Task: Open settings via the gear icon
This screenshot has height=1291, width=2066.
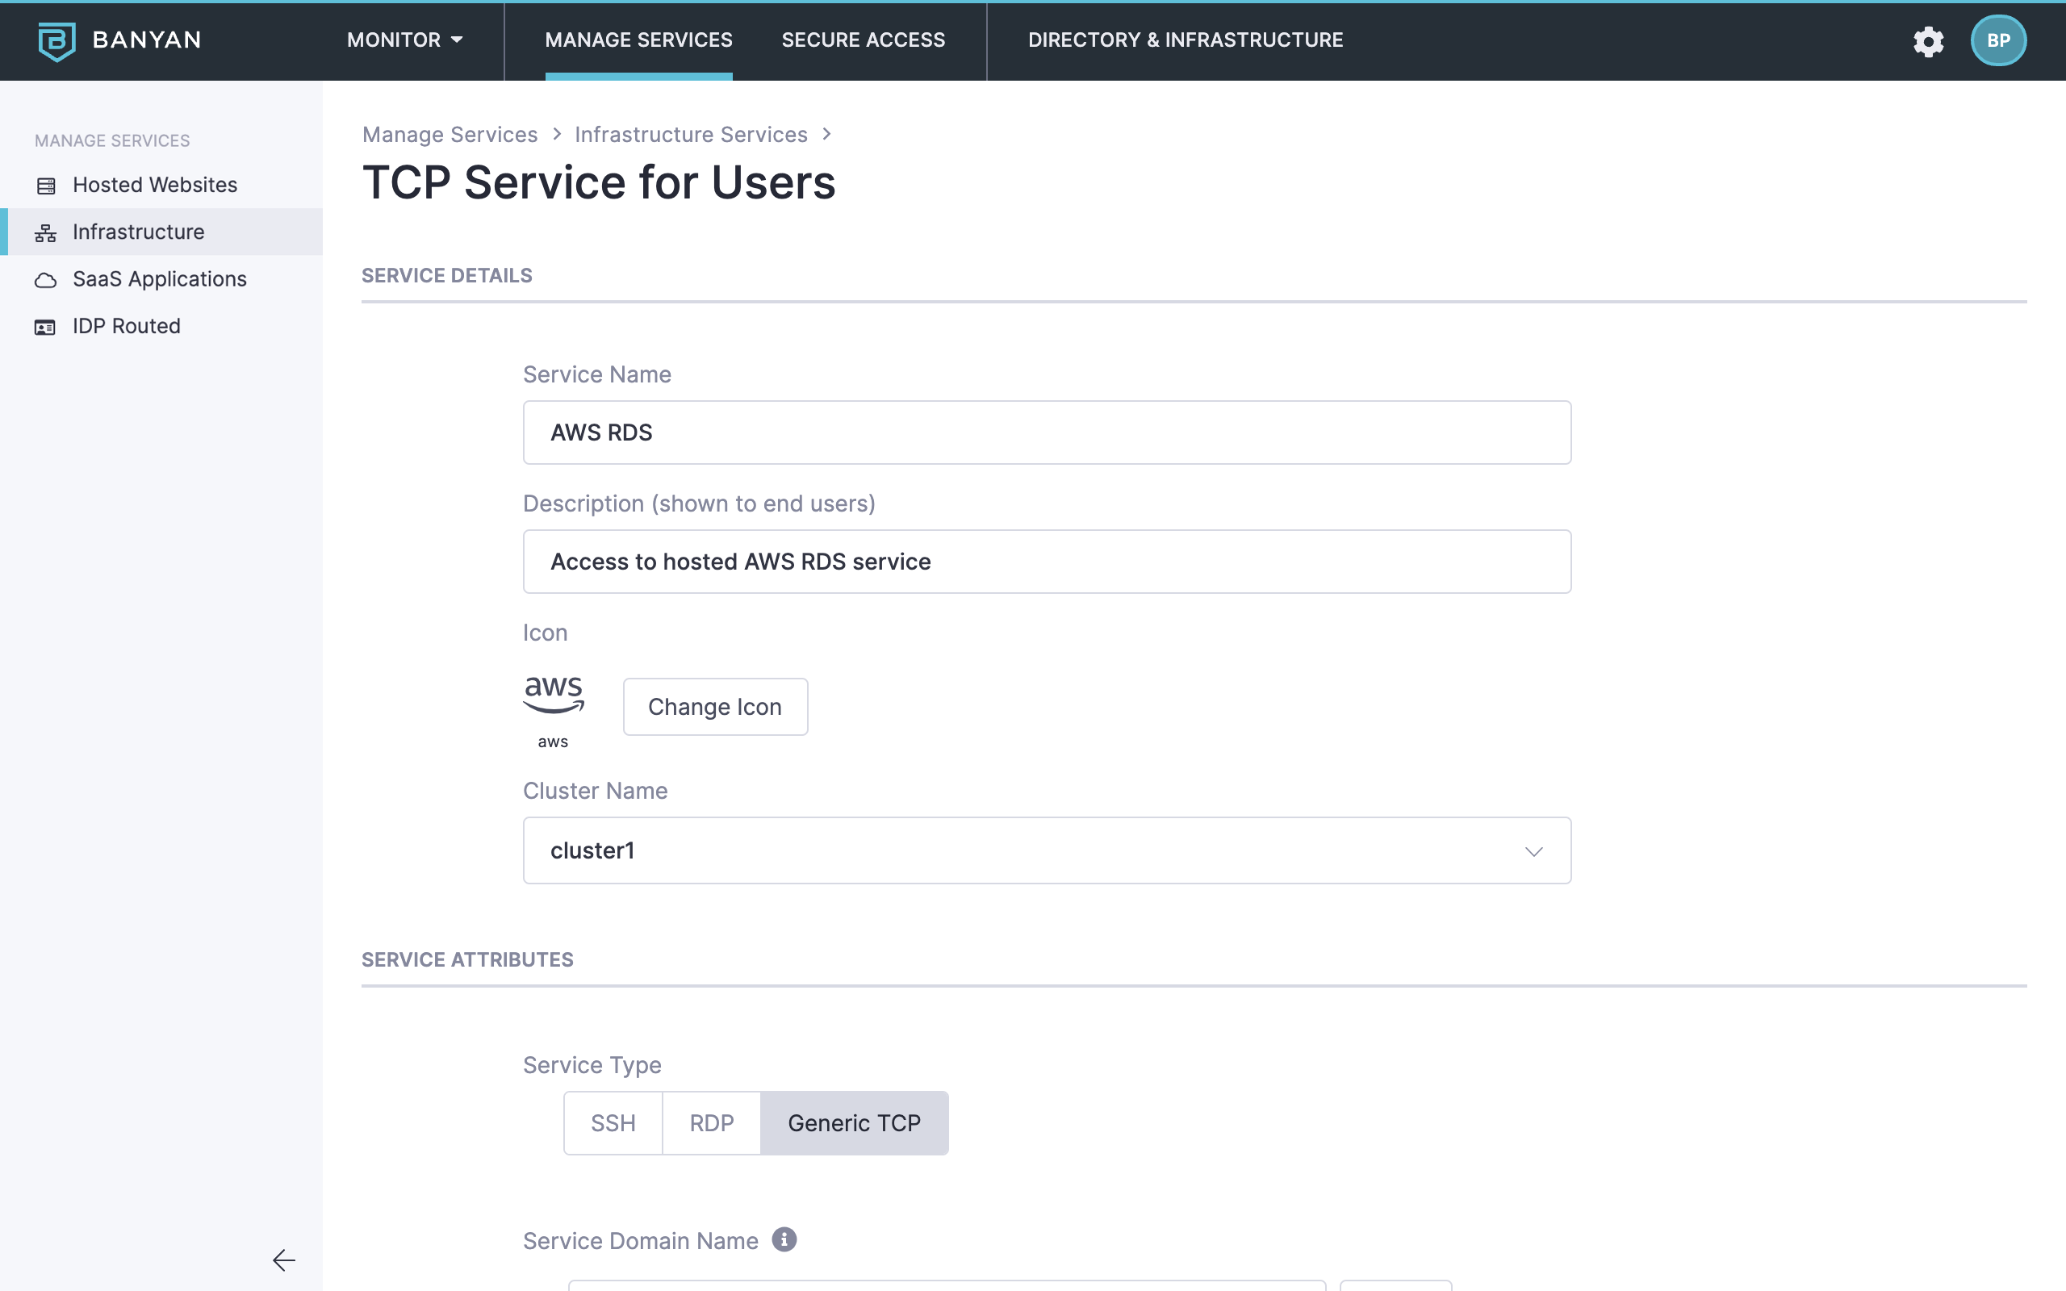Action: (1928, 41)
